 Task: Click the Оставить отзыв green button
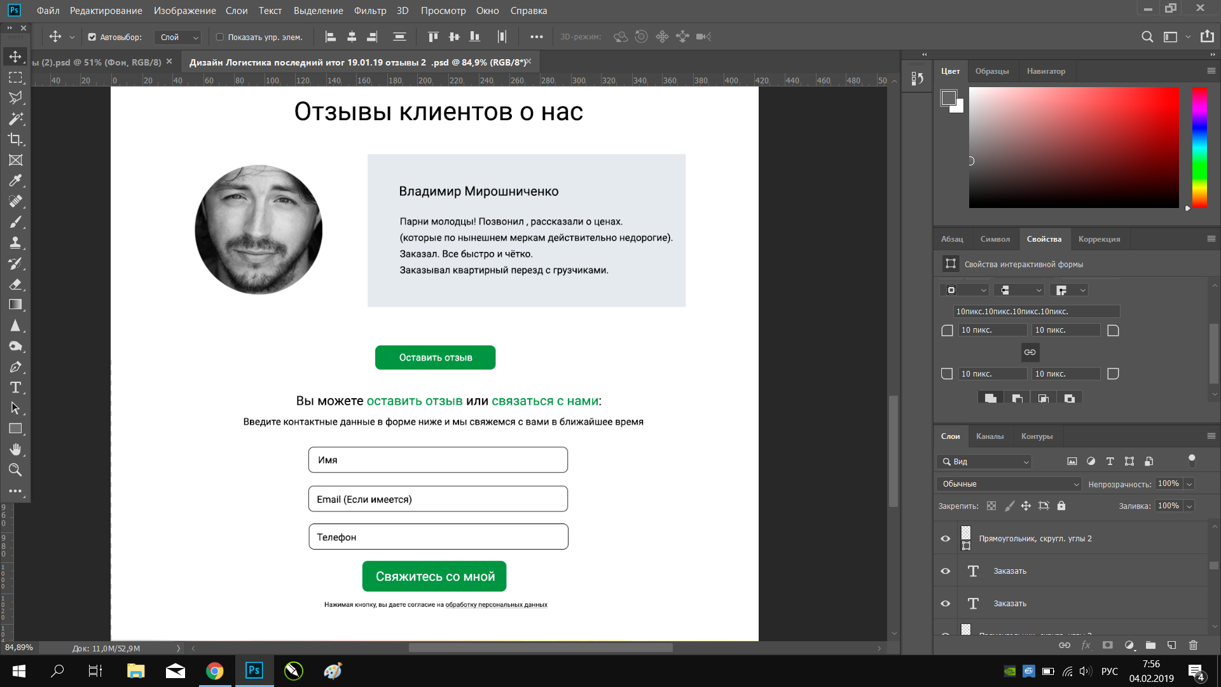436,357
